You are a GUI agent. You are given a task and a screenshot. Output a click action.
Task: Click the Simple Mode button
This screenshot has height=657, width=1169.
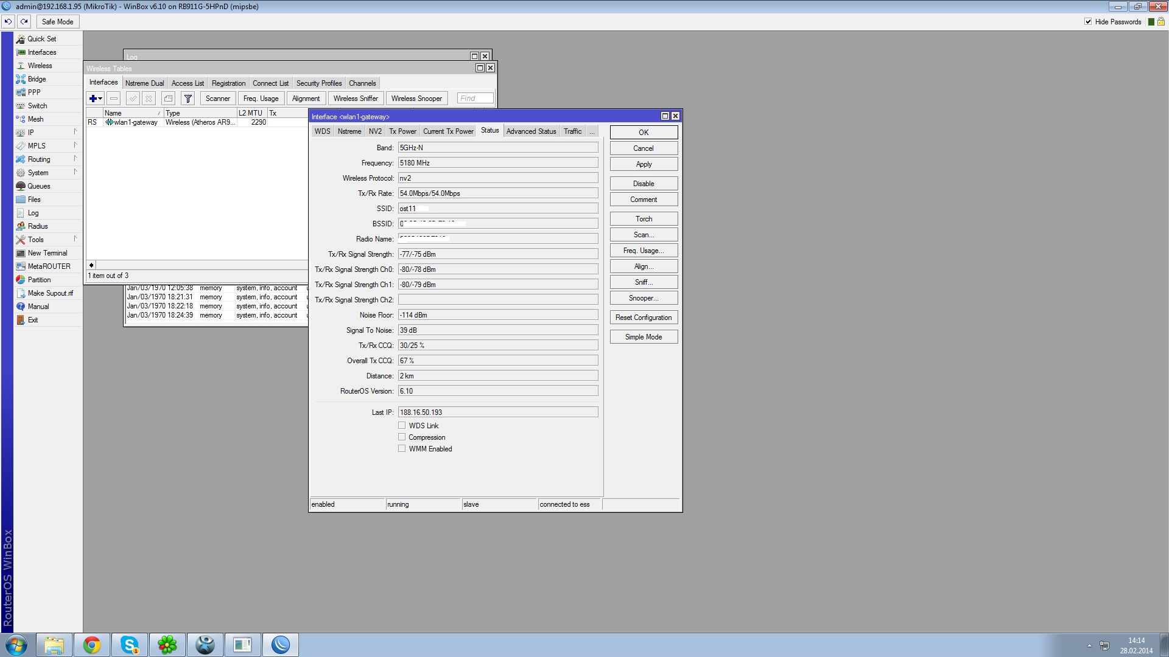(644, 337)
